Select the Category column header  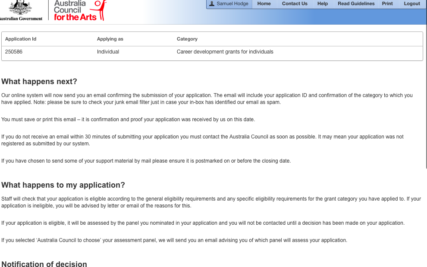point(187,39)
